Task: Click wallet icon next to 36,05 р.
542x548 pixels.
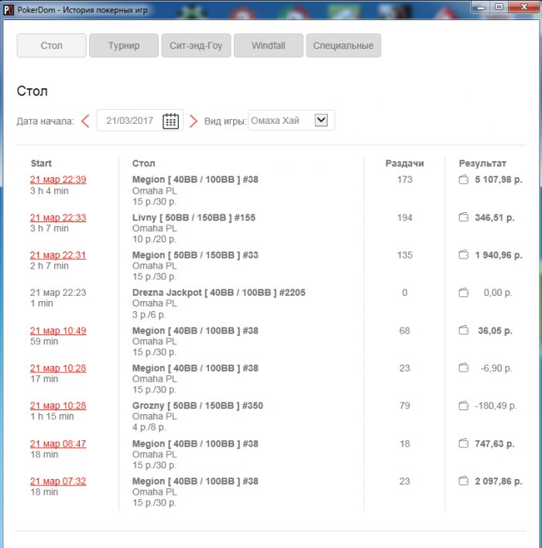Action: point(463,331)
